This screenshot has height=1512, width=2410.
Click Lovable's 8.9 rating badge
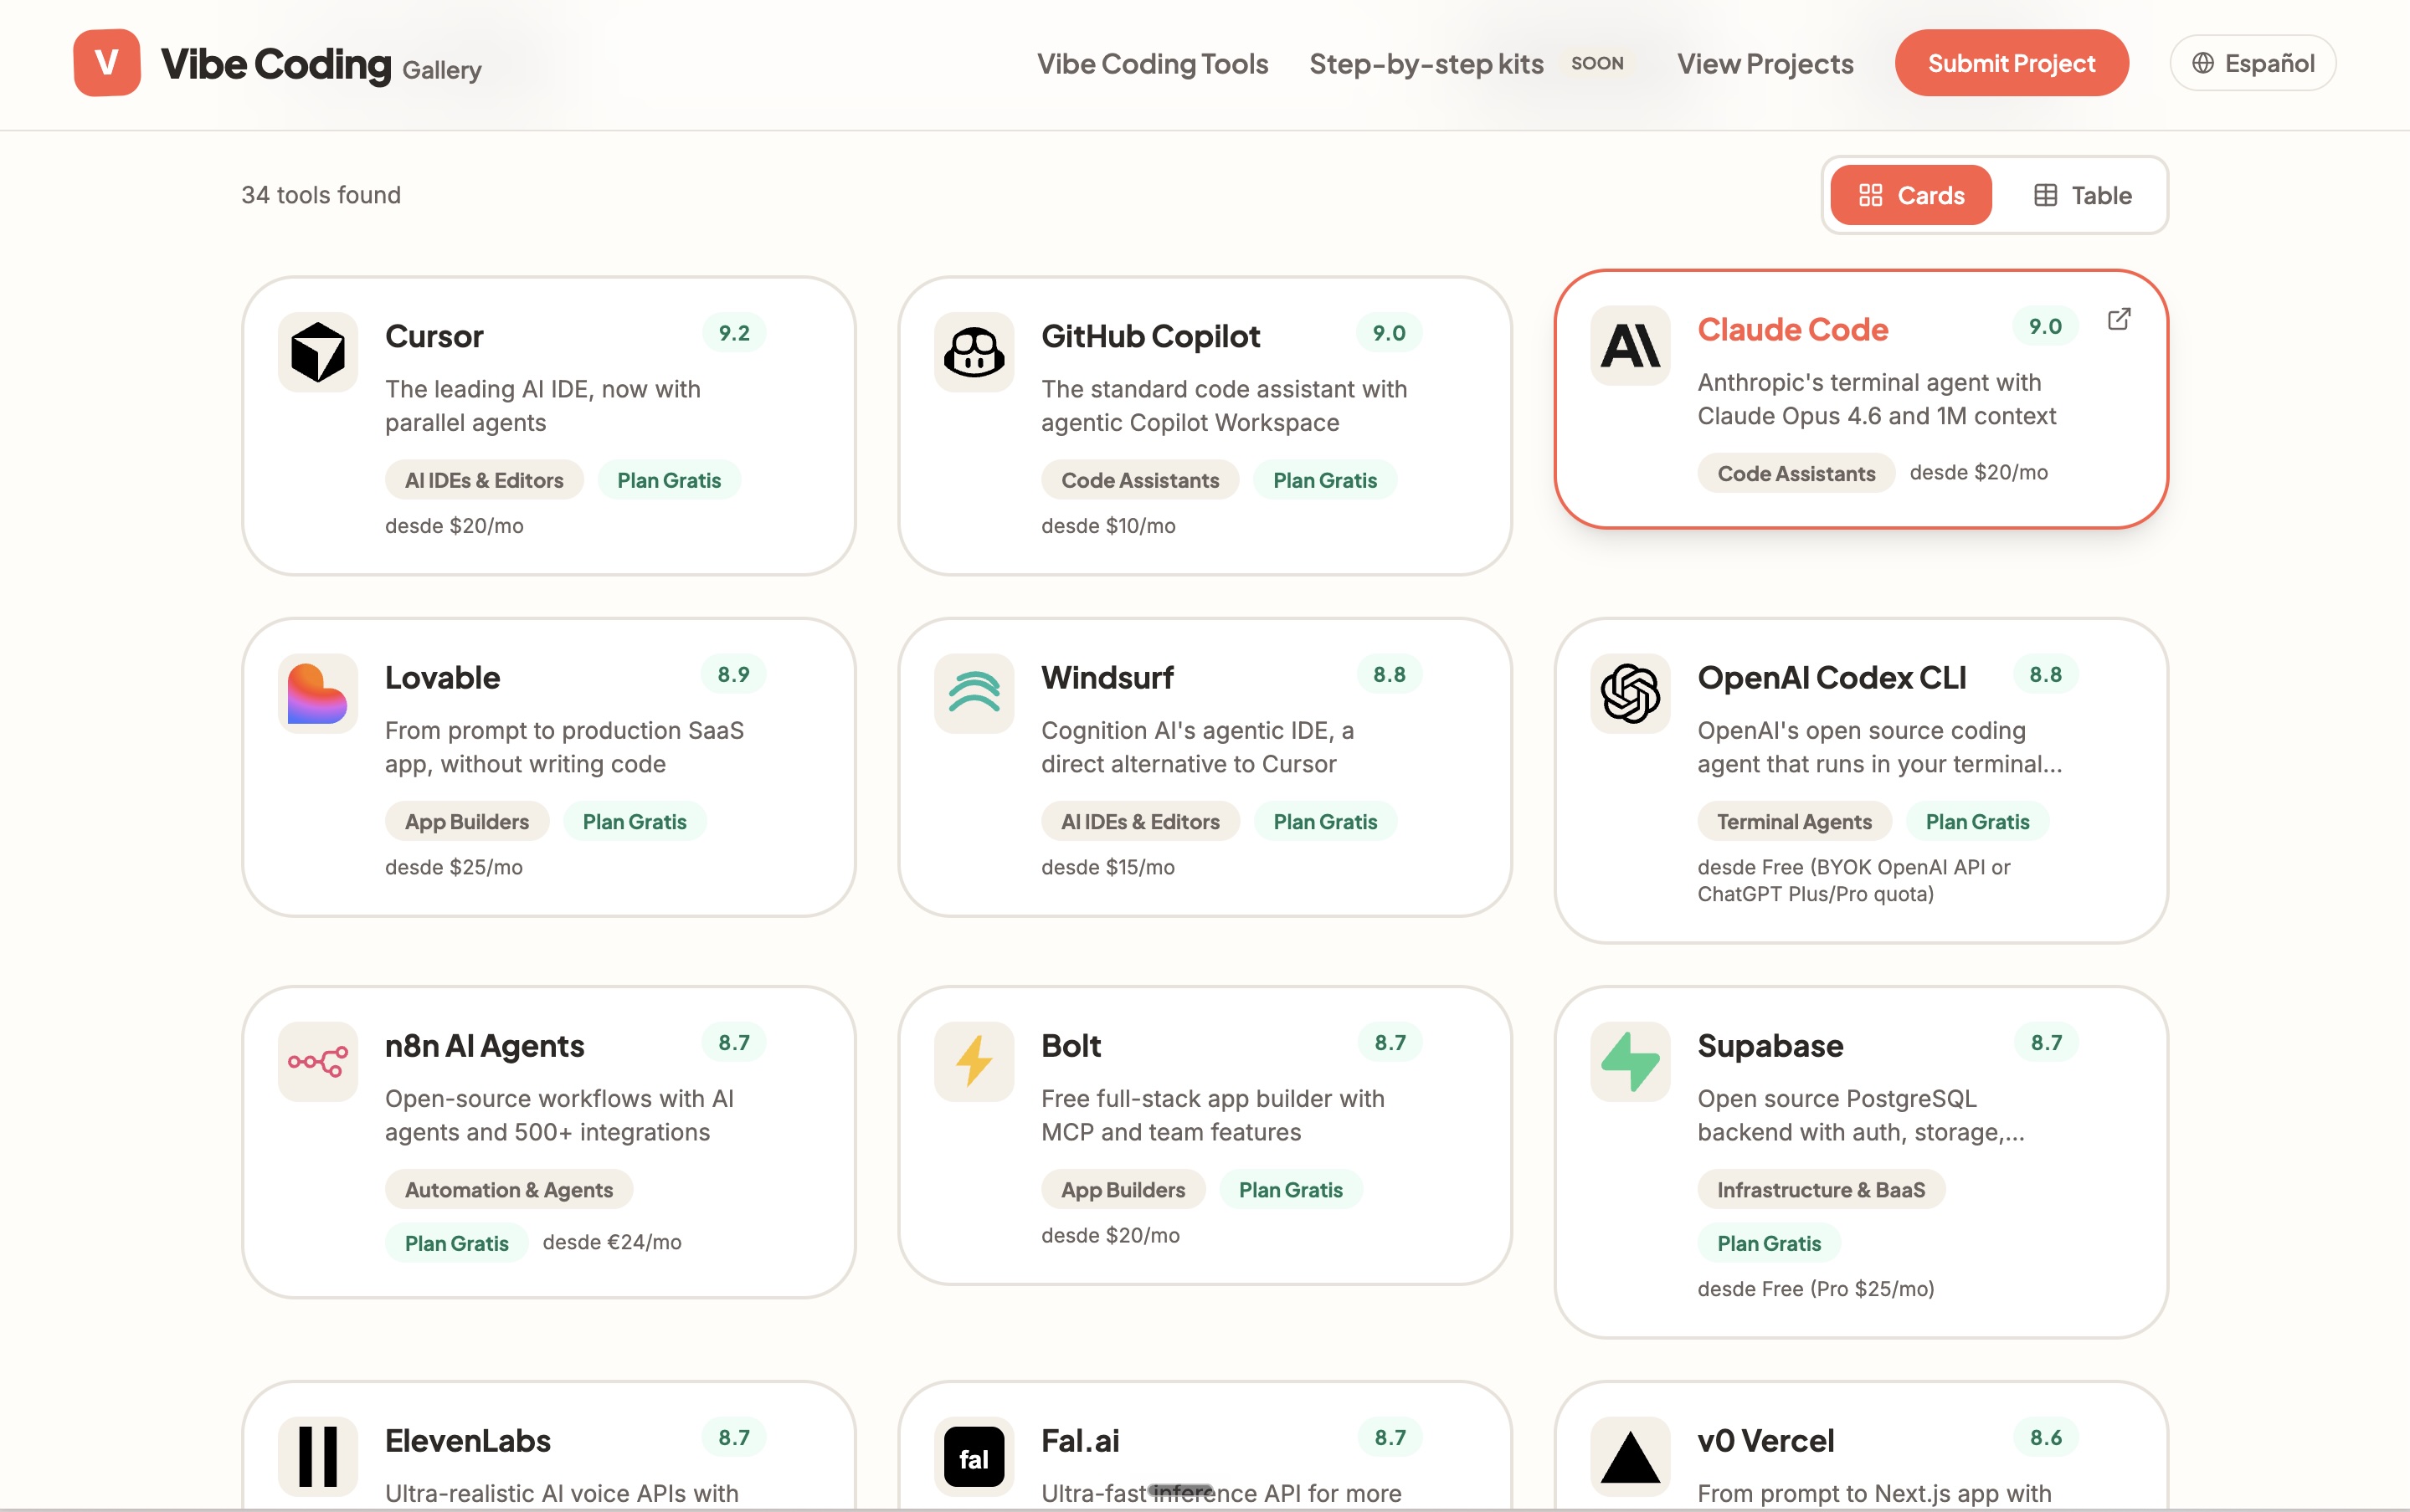733,674
